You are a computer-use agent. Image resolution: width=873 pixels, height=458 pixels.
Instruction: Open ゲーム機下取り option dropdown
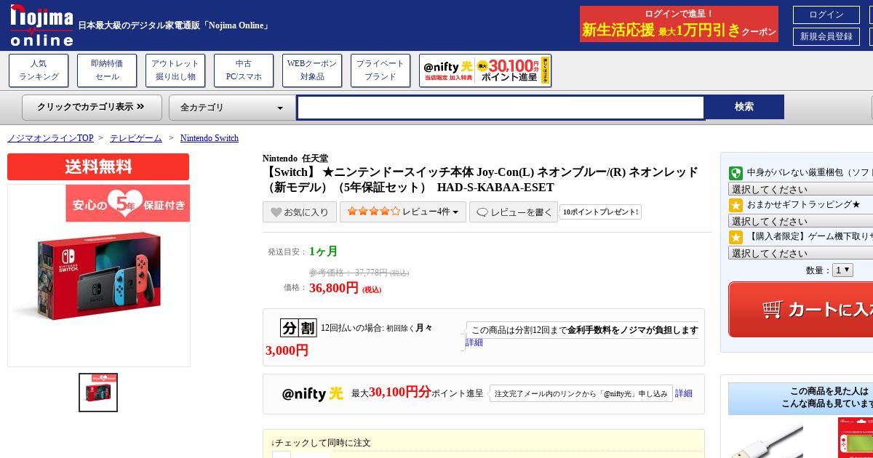pyautogui.click(x=800, y=253)
